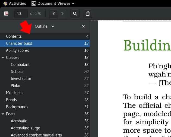Image resolution: width=171 pixels, height=137 pixels.
Task: Select the Adrenaline surge feat
Action: (x=25, y=128)
